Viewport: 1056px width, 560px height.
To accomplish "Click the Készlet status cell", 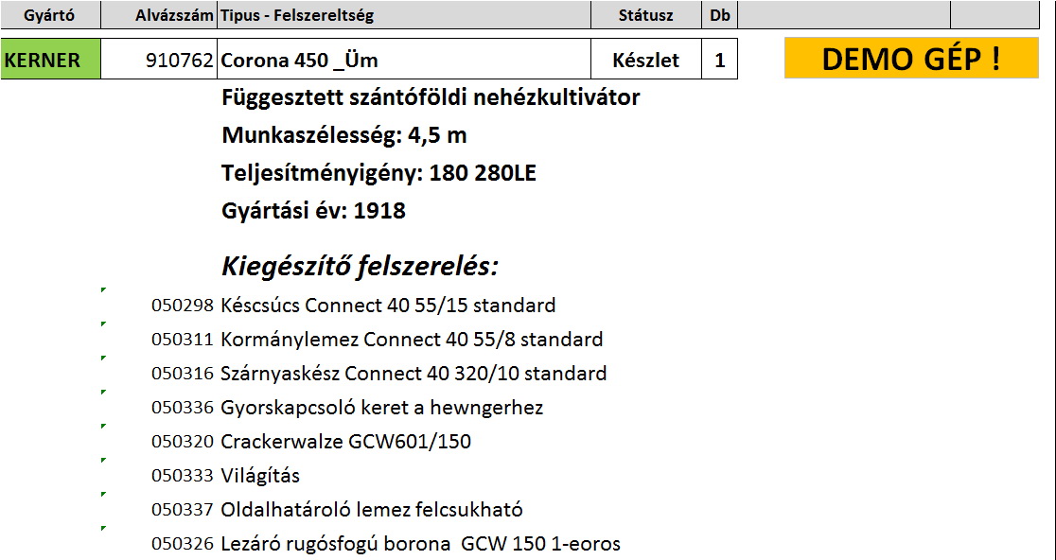I will click(x=646, y=60).
